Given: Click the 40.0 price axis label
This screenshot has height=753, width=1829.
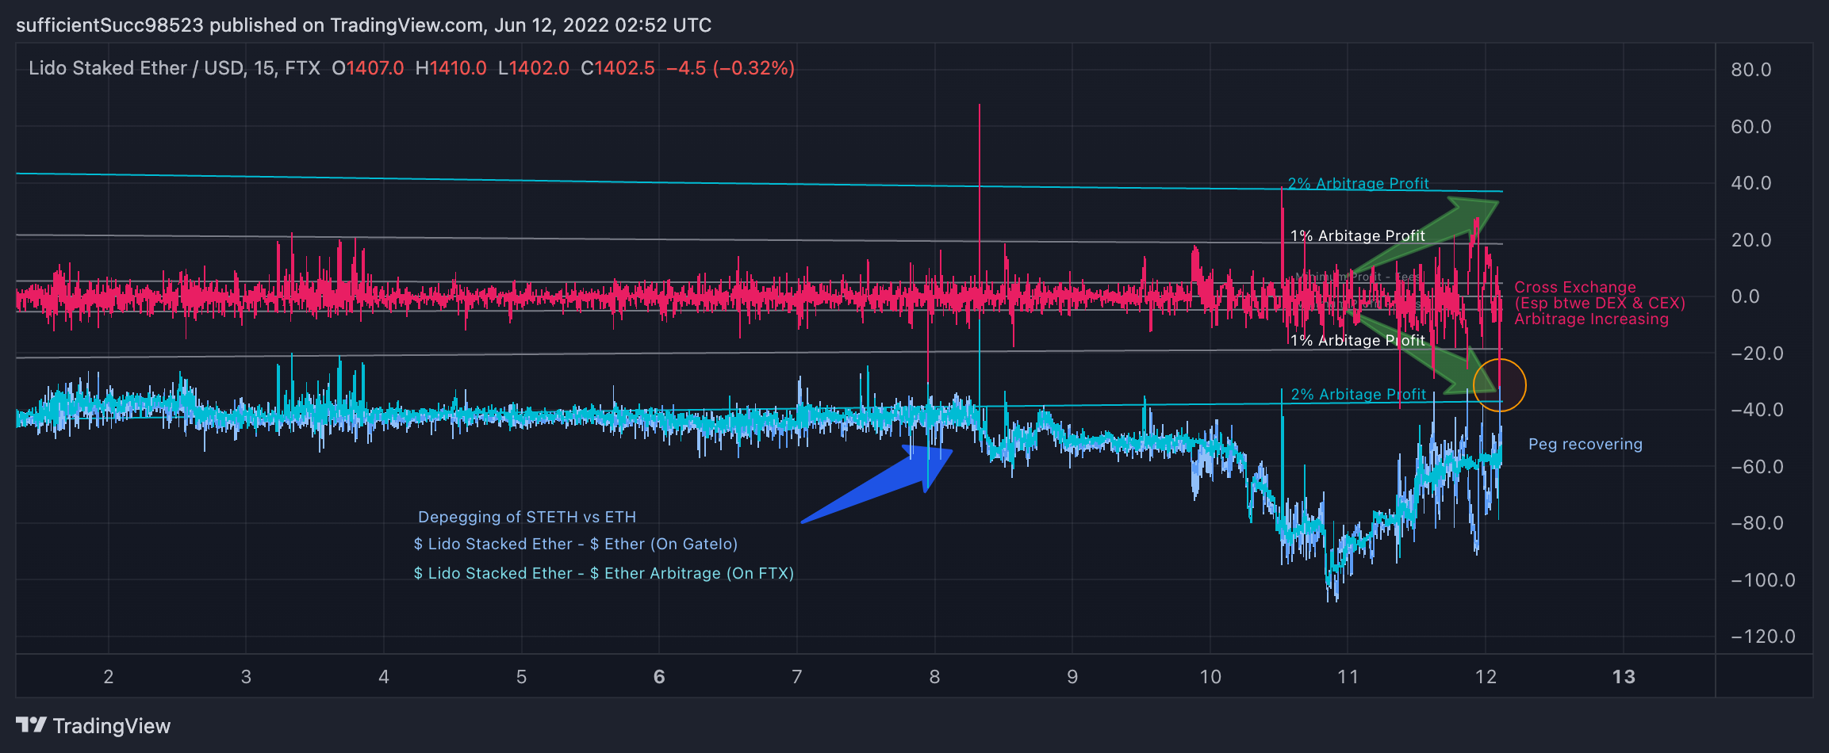Looking at the screenshot, I should click(x=1751, y=183).
